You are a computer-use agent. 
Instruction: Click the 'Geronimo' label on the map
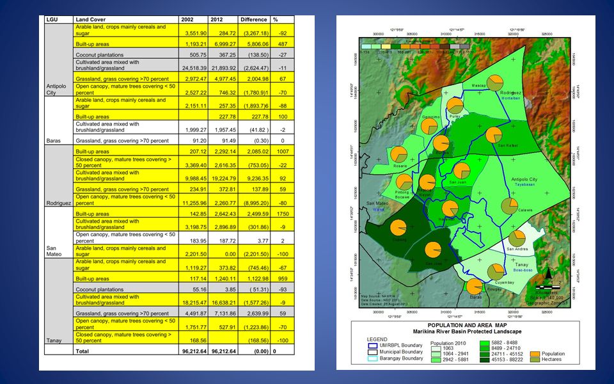pos(430,116)
